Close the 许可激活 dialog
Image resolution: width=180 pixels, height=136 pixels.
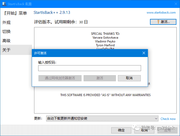(144, 53)
